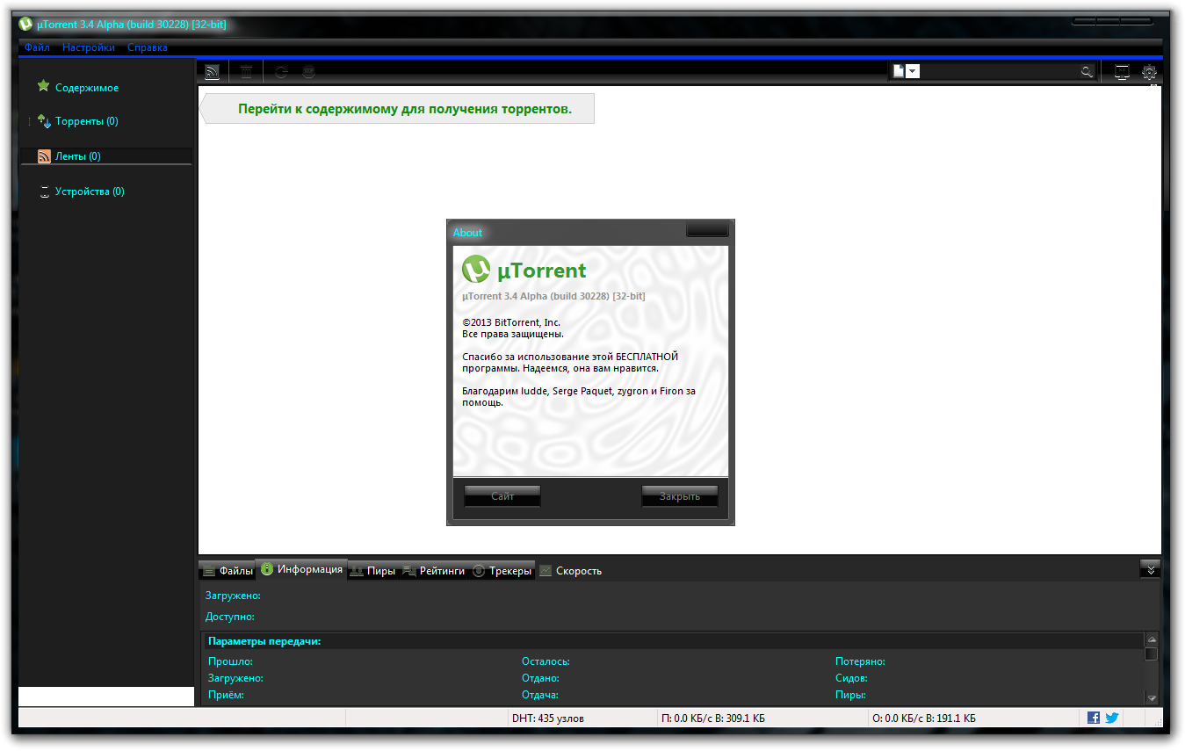Image resolution: width=1185 pixels, height=751 pixels.
Task: Open the Remote monitor icon in toolbar
Action: pyautogui.click(x=1122, y=73)
